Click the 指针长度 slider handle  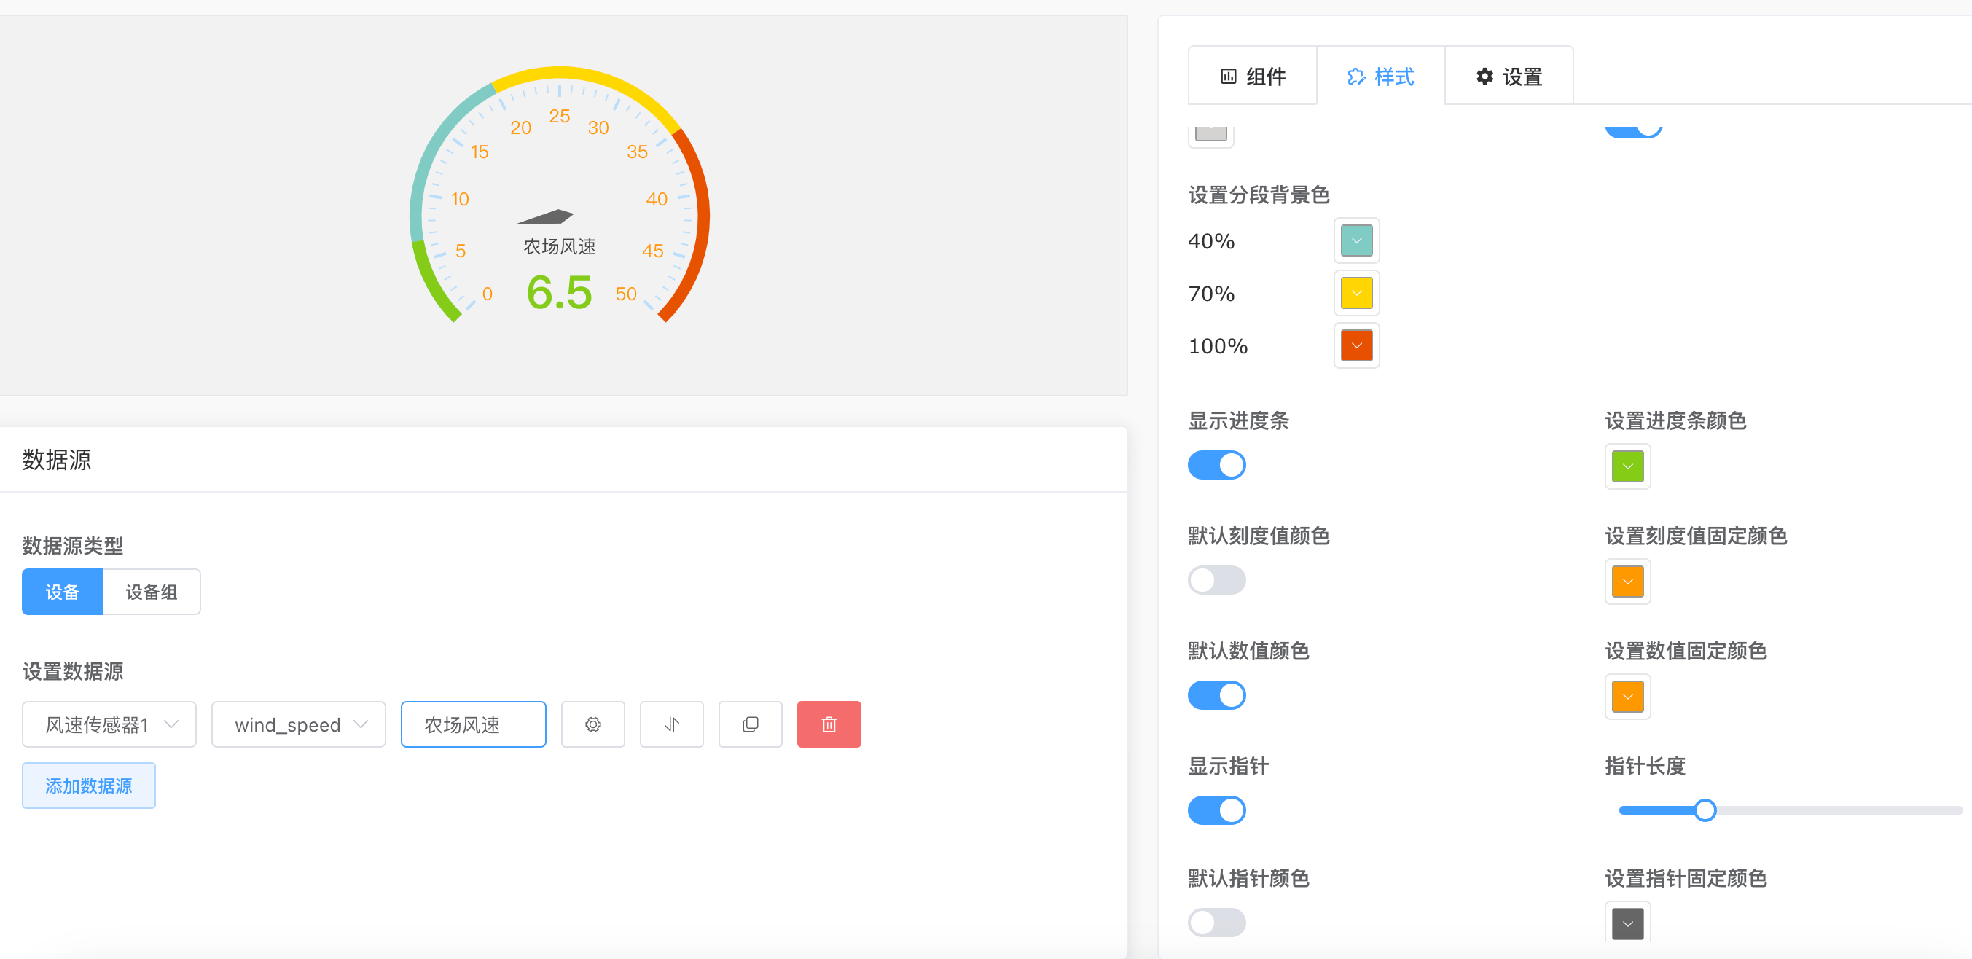tap(1704, 810)
